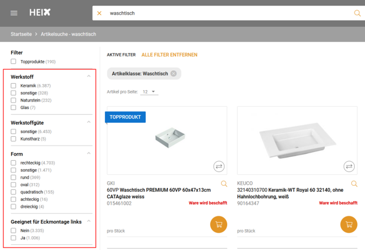Collapse the Form filter section

(89, 153)
